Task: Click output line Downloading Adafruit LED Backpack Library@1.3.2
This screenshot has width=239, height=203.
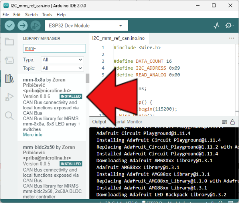Action: 161,195
